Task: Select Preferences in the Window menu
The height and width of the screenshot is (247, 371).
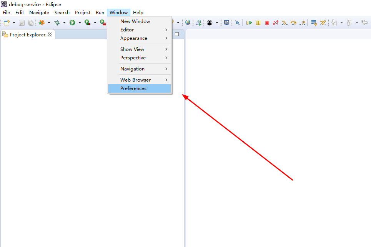Action: 139,88
